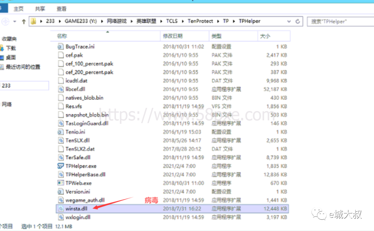The height and width of the screenshot is (231, 374).
Task: Go up one folder level
Action: point(24,22)
